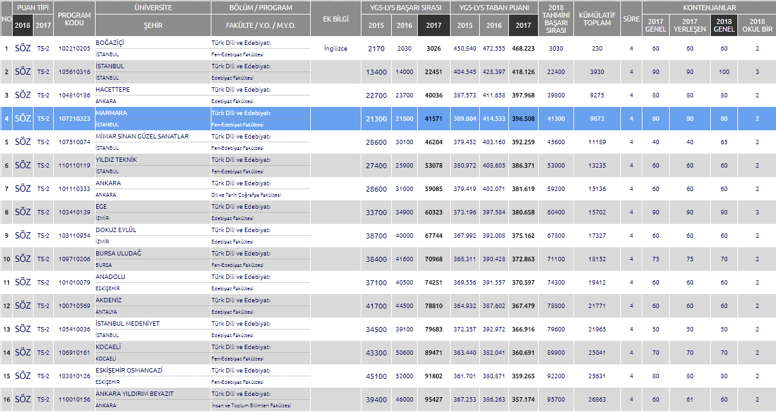
Task: Open the İSTANBUL MEDENİYET university link
Action: 127,324
